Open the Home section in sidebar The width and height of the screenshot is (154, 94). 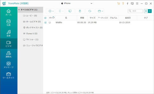point(9,12)
